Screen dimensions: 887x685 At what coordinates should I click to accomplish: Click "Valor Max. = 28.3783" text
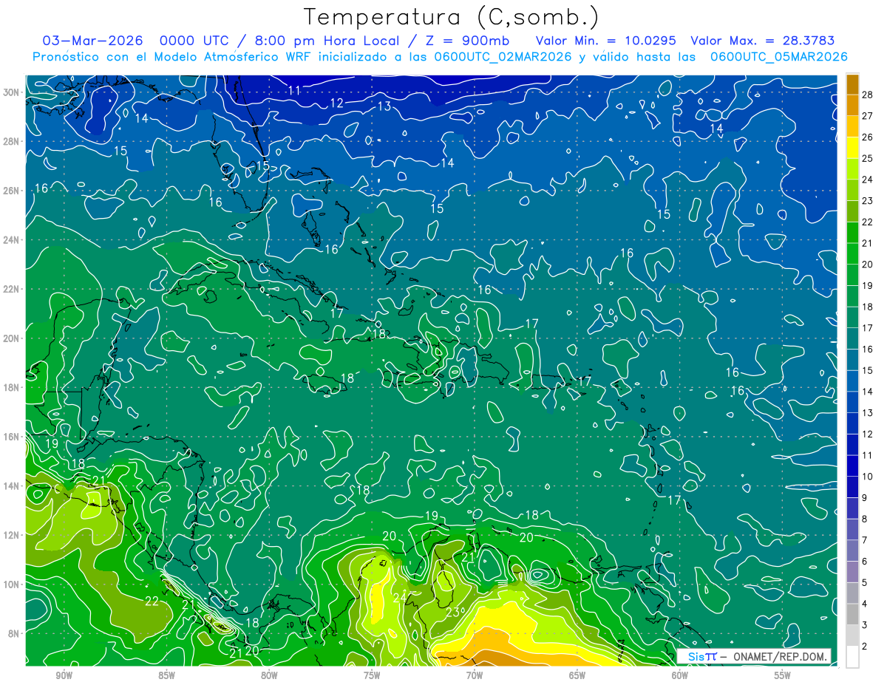(763, 41)
